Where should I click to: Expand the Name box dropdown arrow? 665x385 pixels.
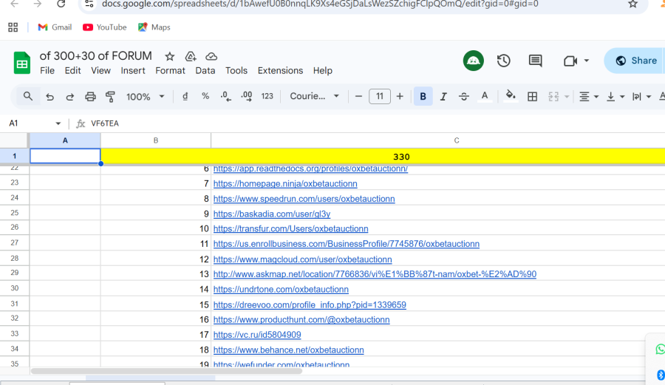click(x=58, y=123)
